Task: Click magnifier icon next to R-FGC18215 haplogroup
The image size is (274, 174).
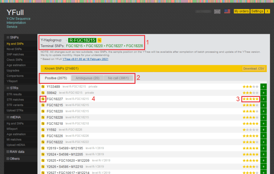Action: tap(100, 40)
